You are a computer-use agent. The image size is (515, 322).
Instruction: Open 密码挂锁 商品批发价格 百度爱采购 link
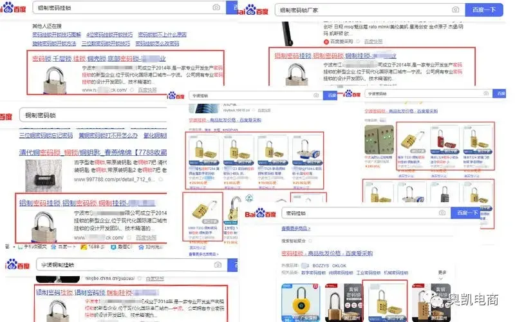pyautogui.click(x=327, y=253)
